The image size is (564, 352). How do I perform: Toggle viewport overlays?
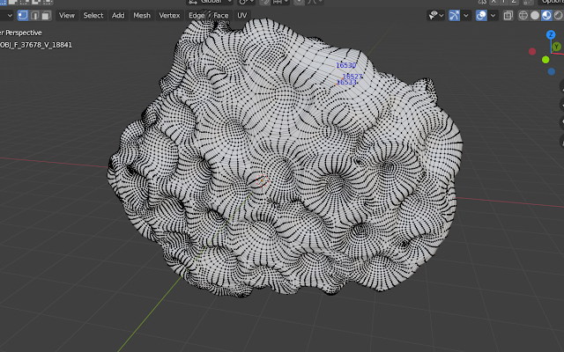481,16
